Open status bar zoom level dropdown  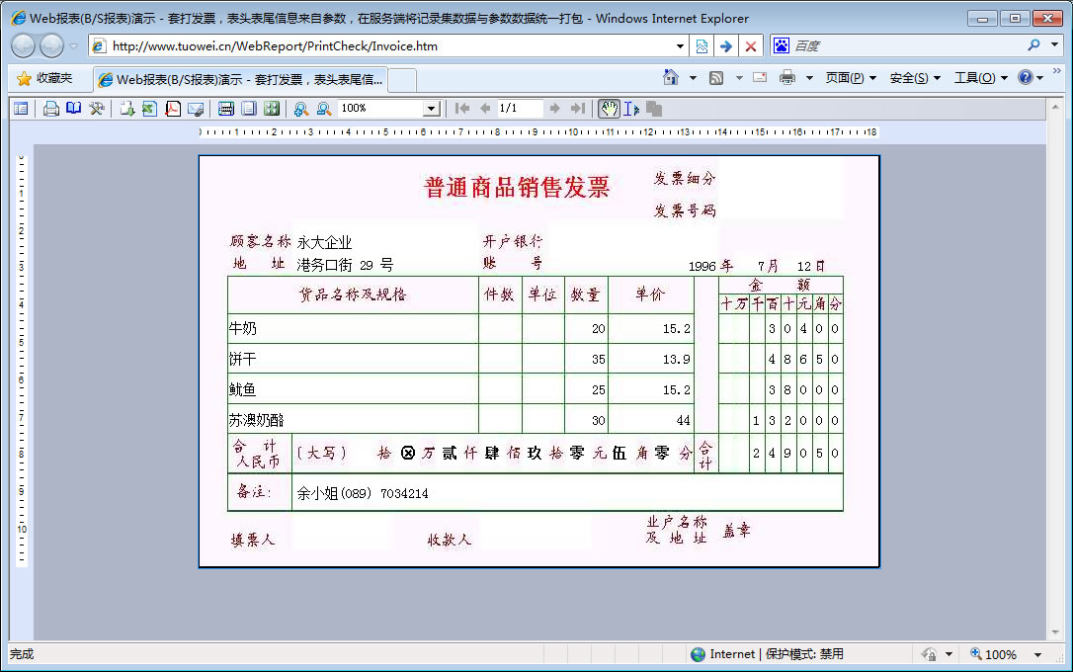pos(1037,654)
